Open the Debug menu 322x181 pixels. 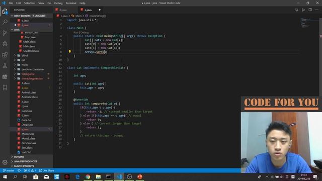(x=58, y=3)
